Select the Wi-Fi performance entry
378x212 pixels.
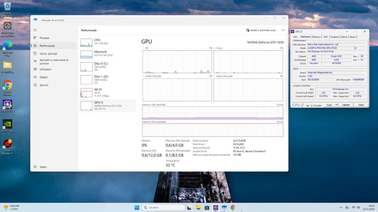(x=107, y=92)
